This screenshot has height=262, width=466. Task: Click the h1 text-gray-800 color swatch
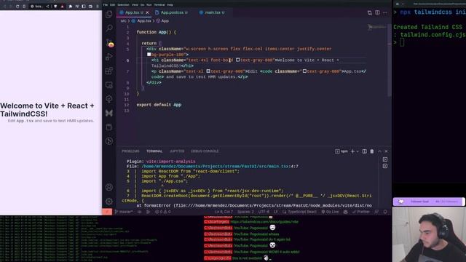click(x=237, y=60)
